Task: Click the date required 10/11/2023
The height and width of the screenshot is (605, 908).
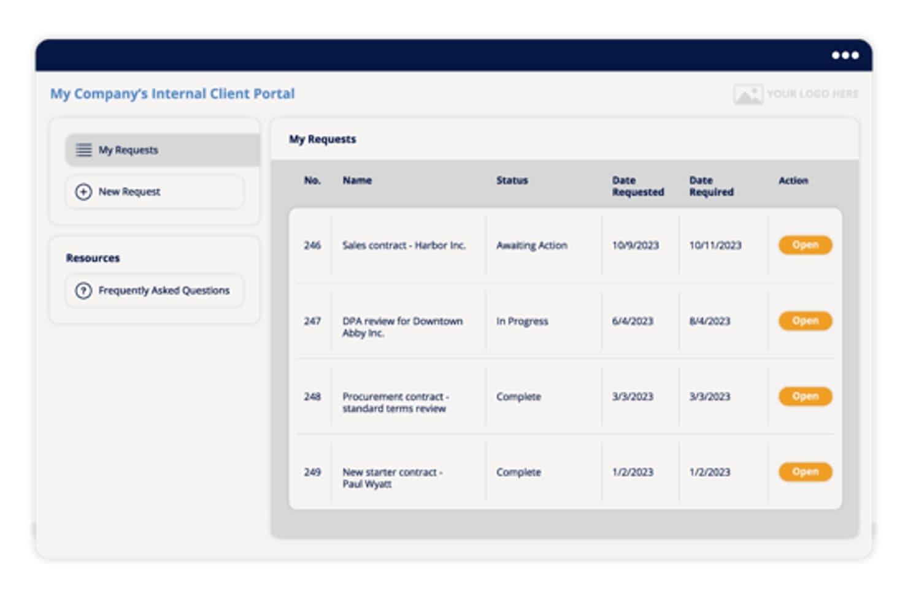Action: [x=715, y=245]
